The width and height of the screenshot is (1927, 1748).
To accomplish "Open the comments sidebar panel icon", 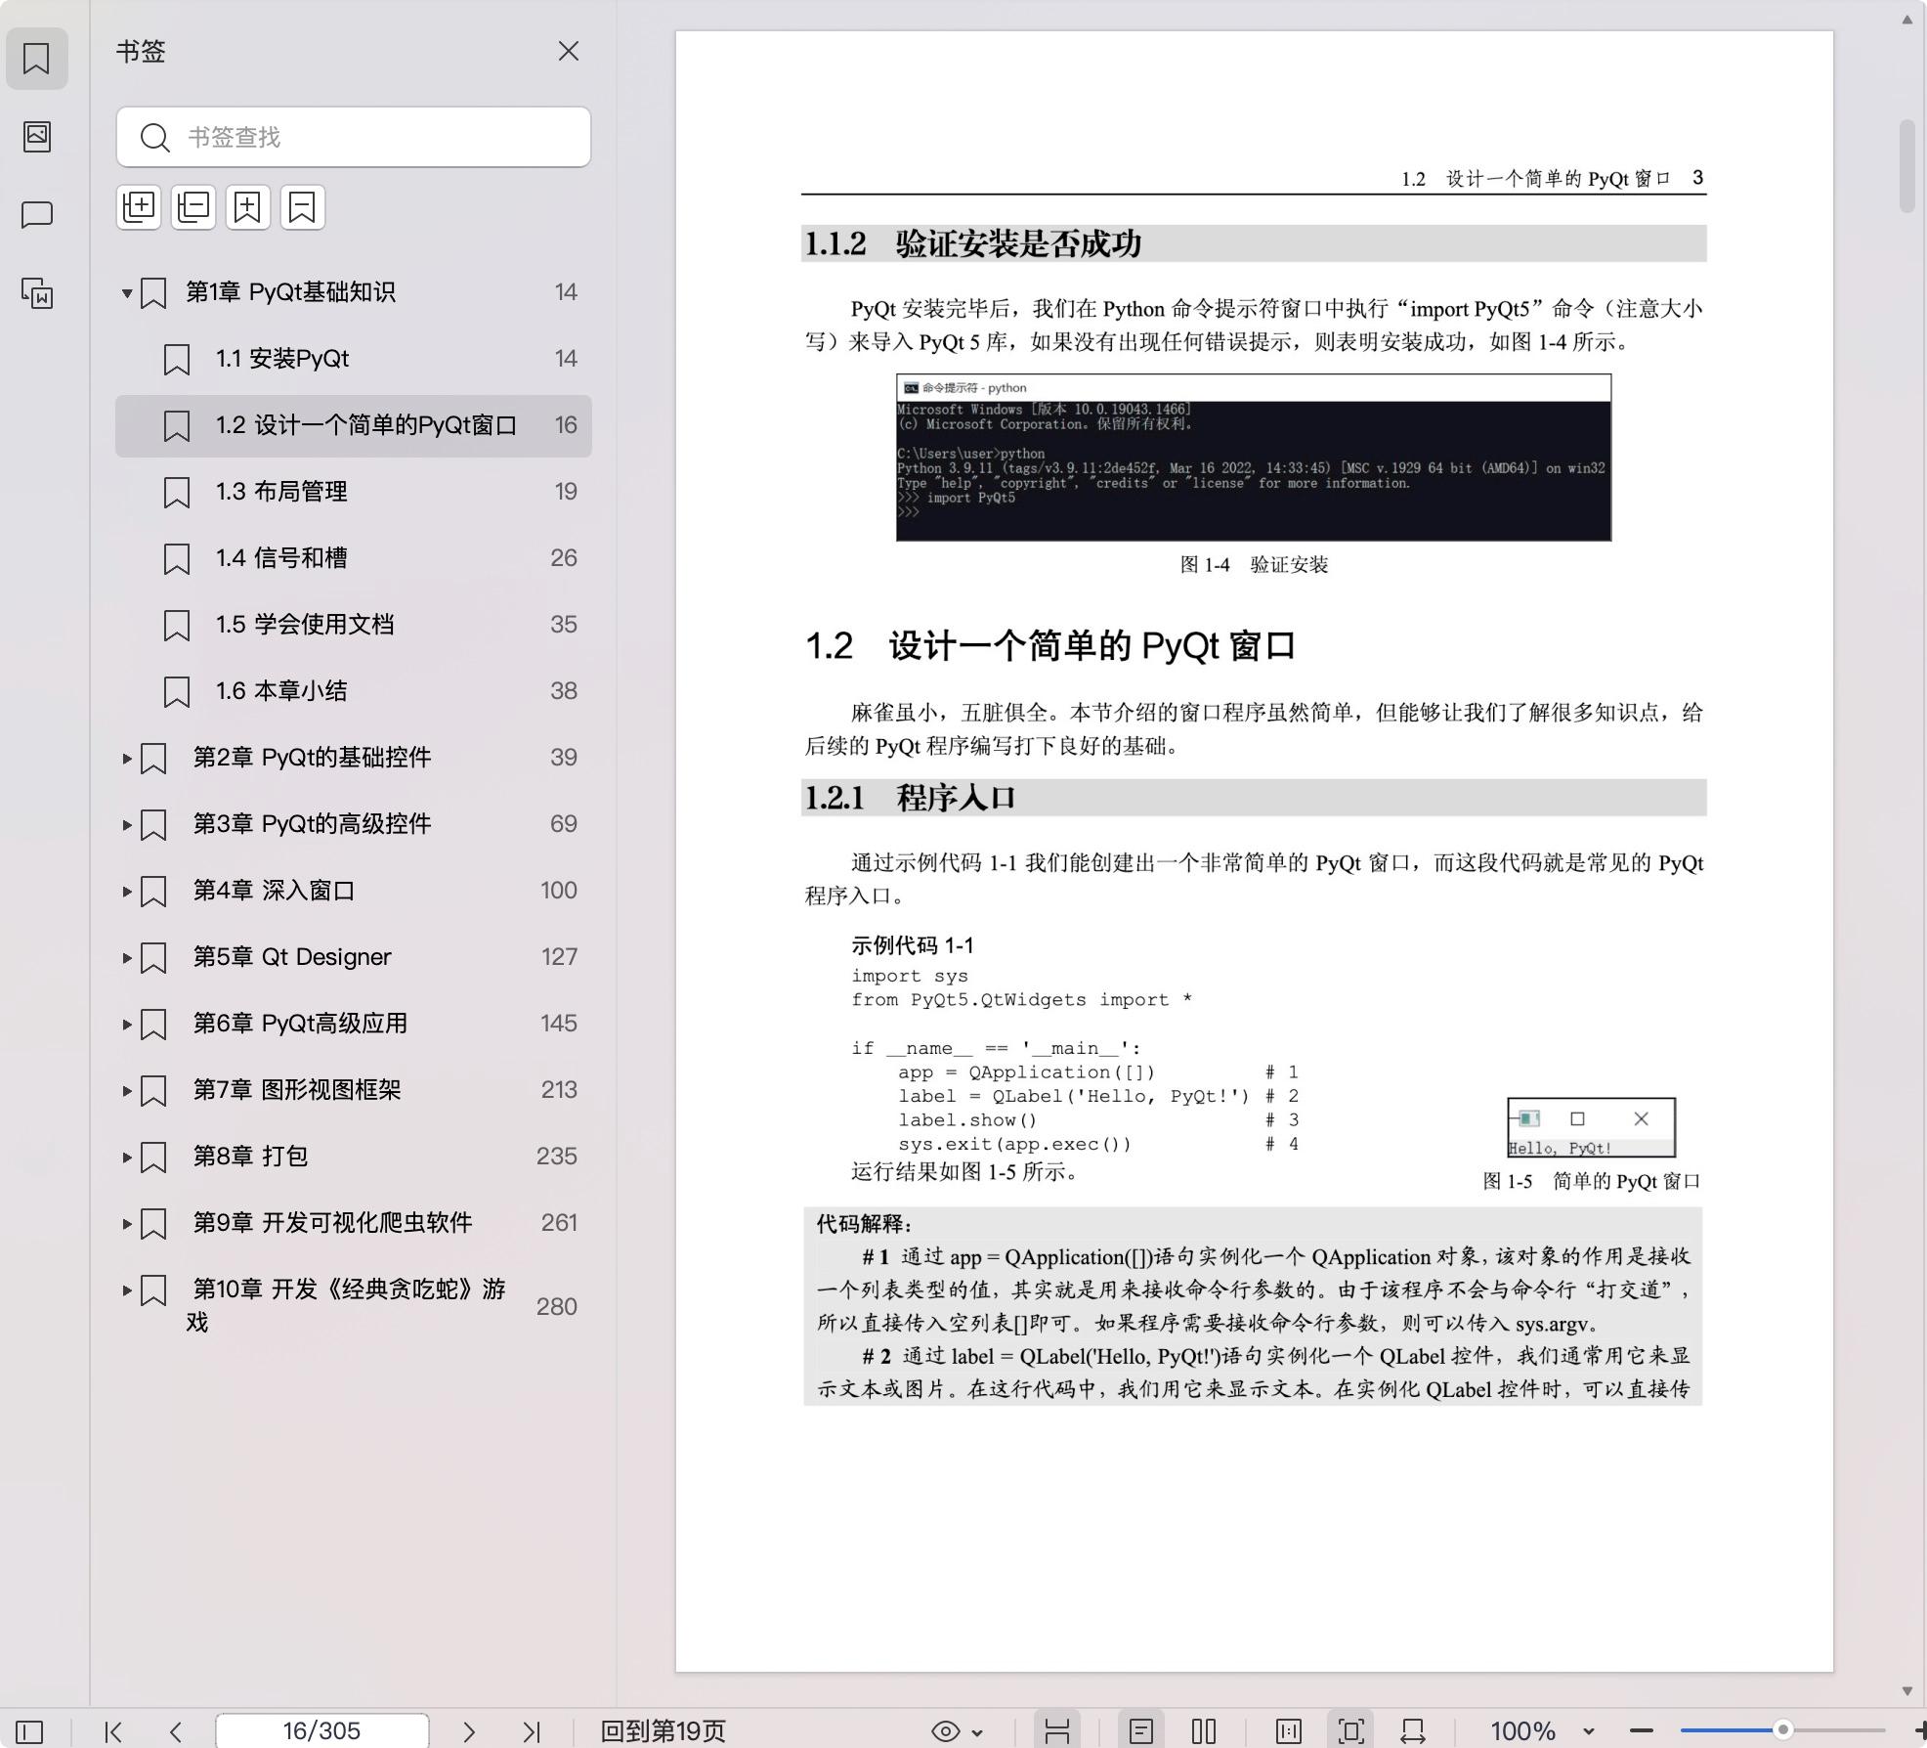I will (x=36, y=214).
